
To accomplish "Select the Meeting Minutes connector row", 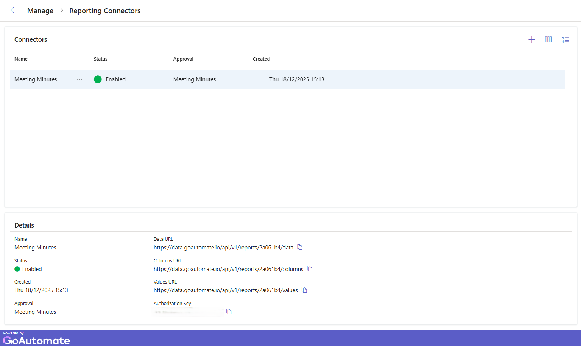I will coord(36,79).
